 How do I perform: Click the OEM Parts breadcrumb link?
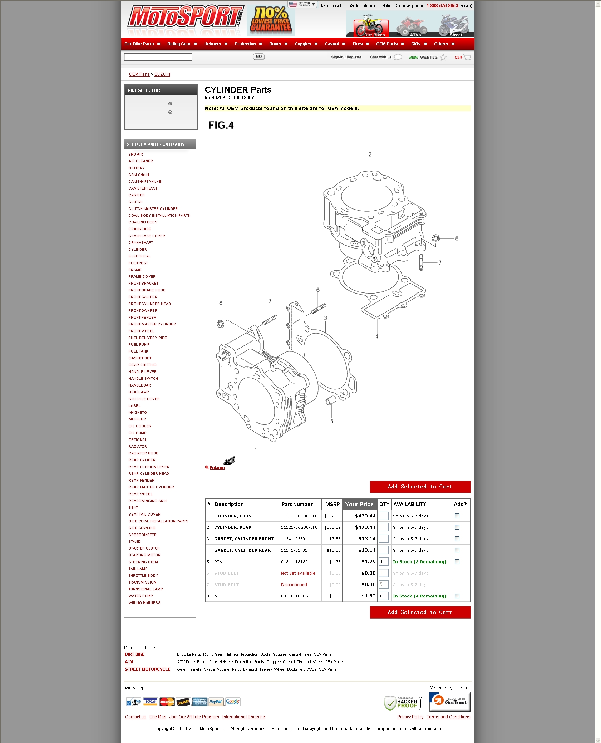pos(139,74)
